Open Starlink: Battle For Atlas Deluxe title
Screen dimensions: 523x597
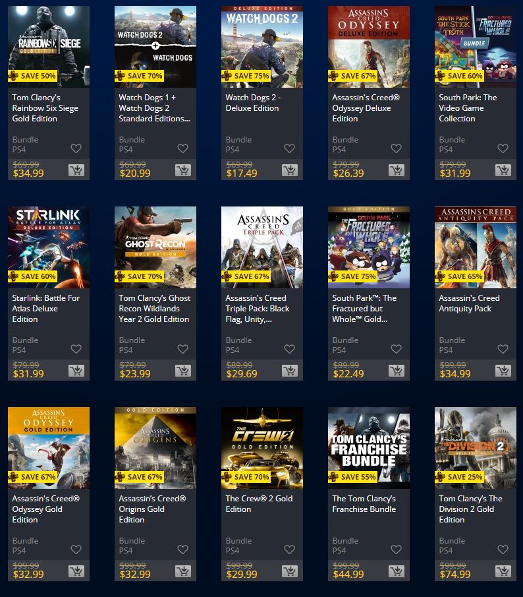point(46,309)
